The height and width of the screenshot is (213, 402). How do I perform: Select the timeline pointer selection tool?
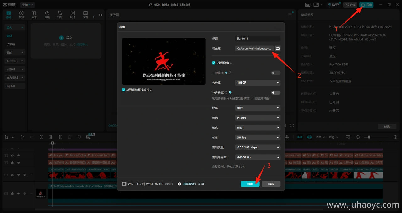point(7,137)
